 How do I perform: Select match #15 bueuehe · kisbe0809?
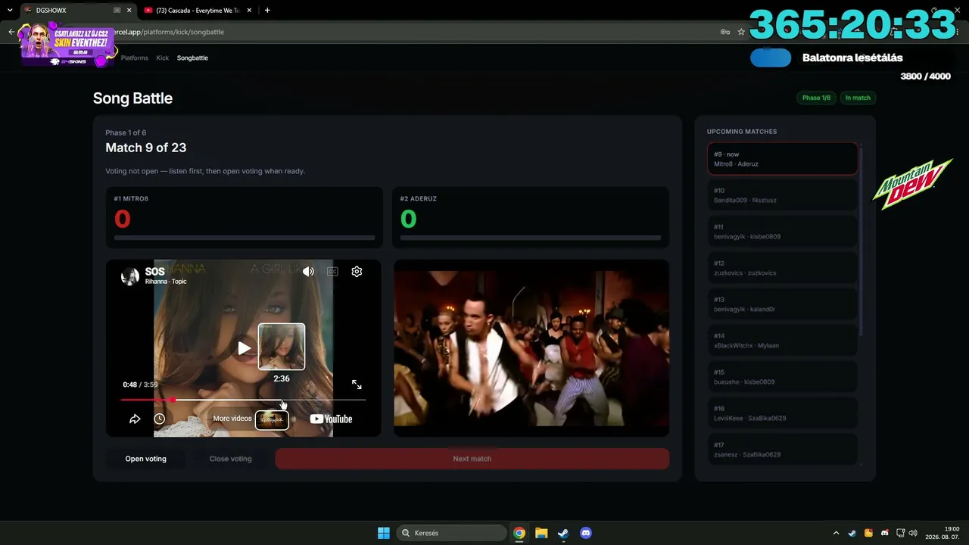[x=783, y=377]
